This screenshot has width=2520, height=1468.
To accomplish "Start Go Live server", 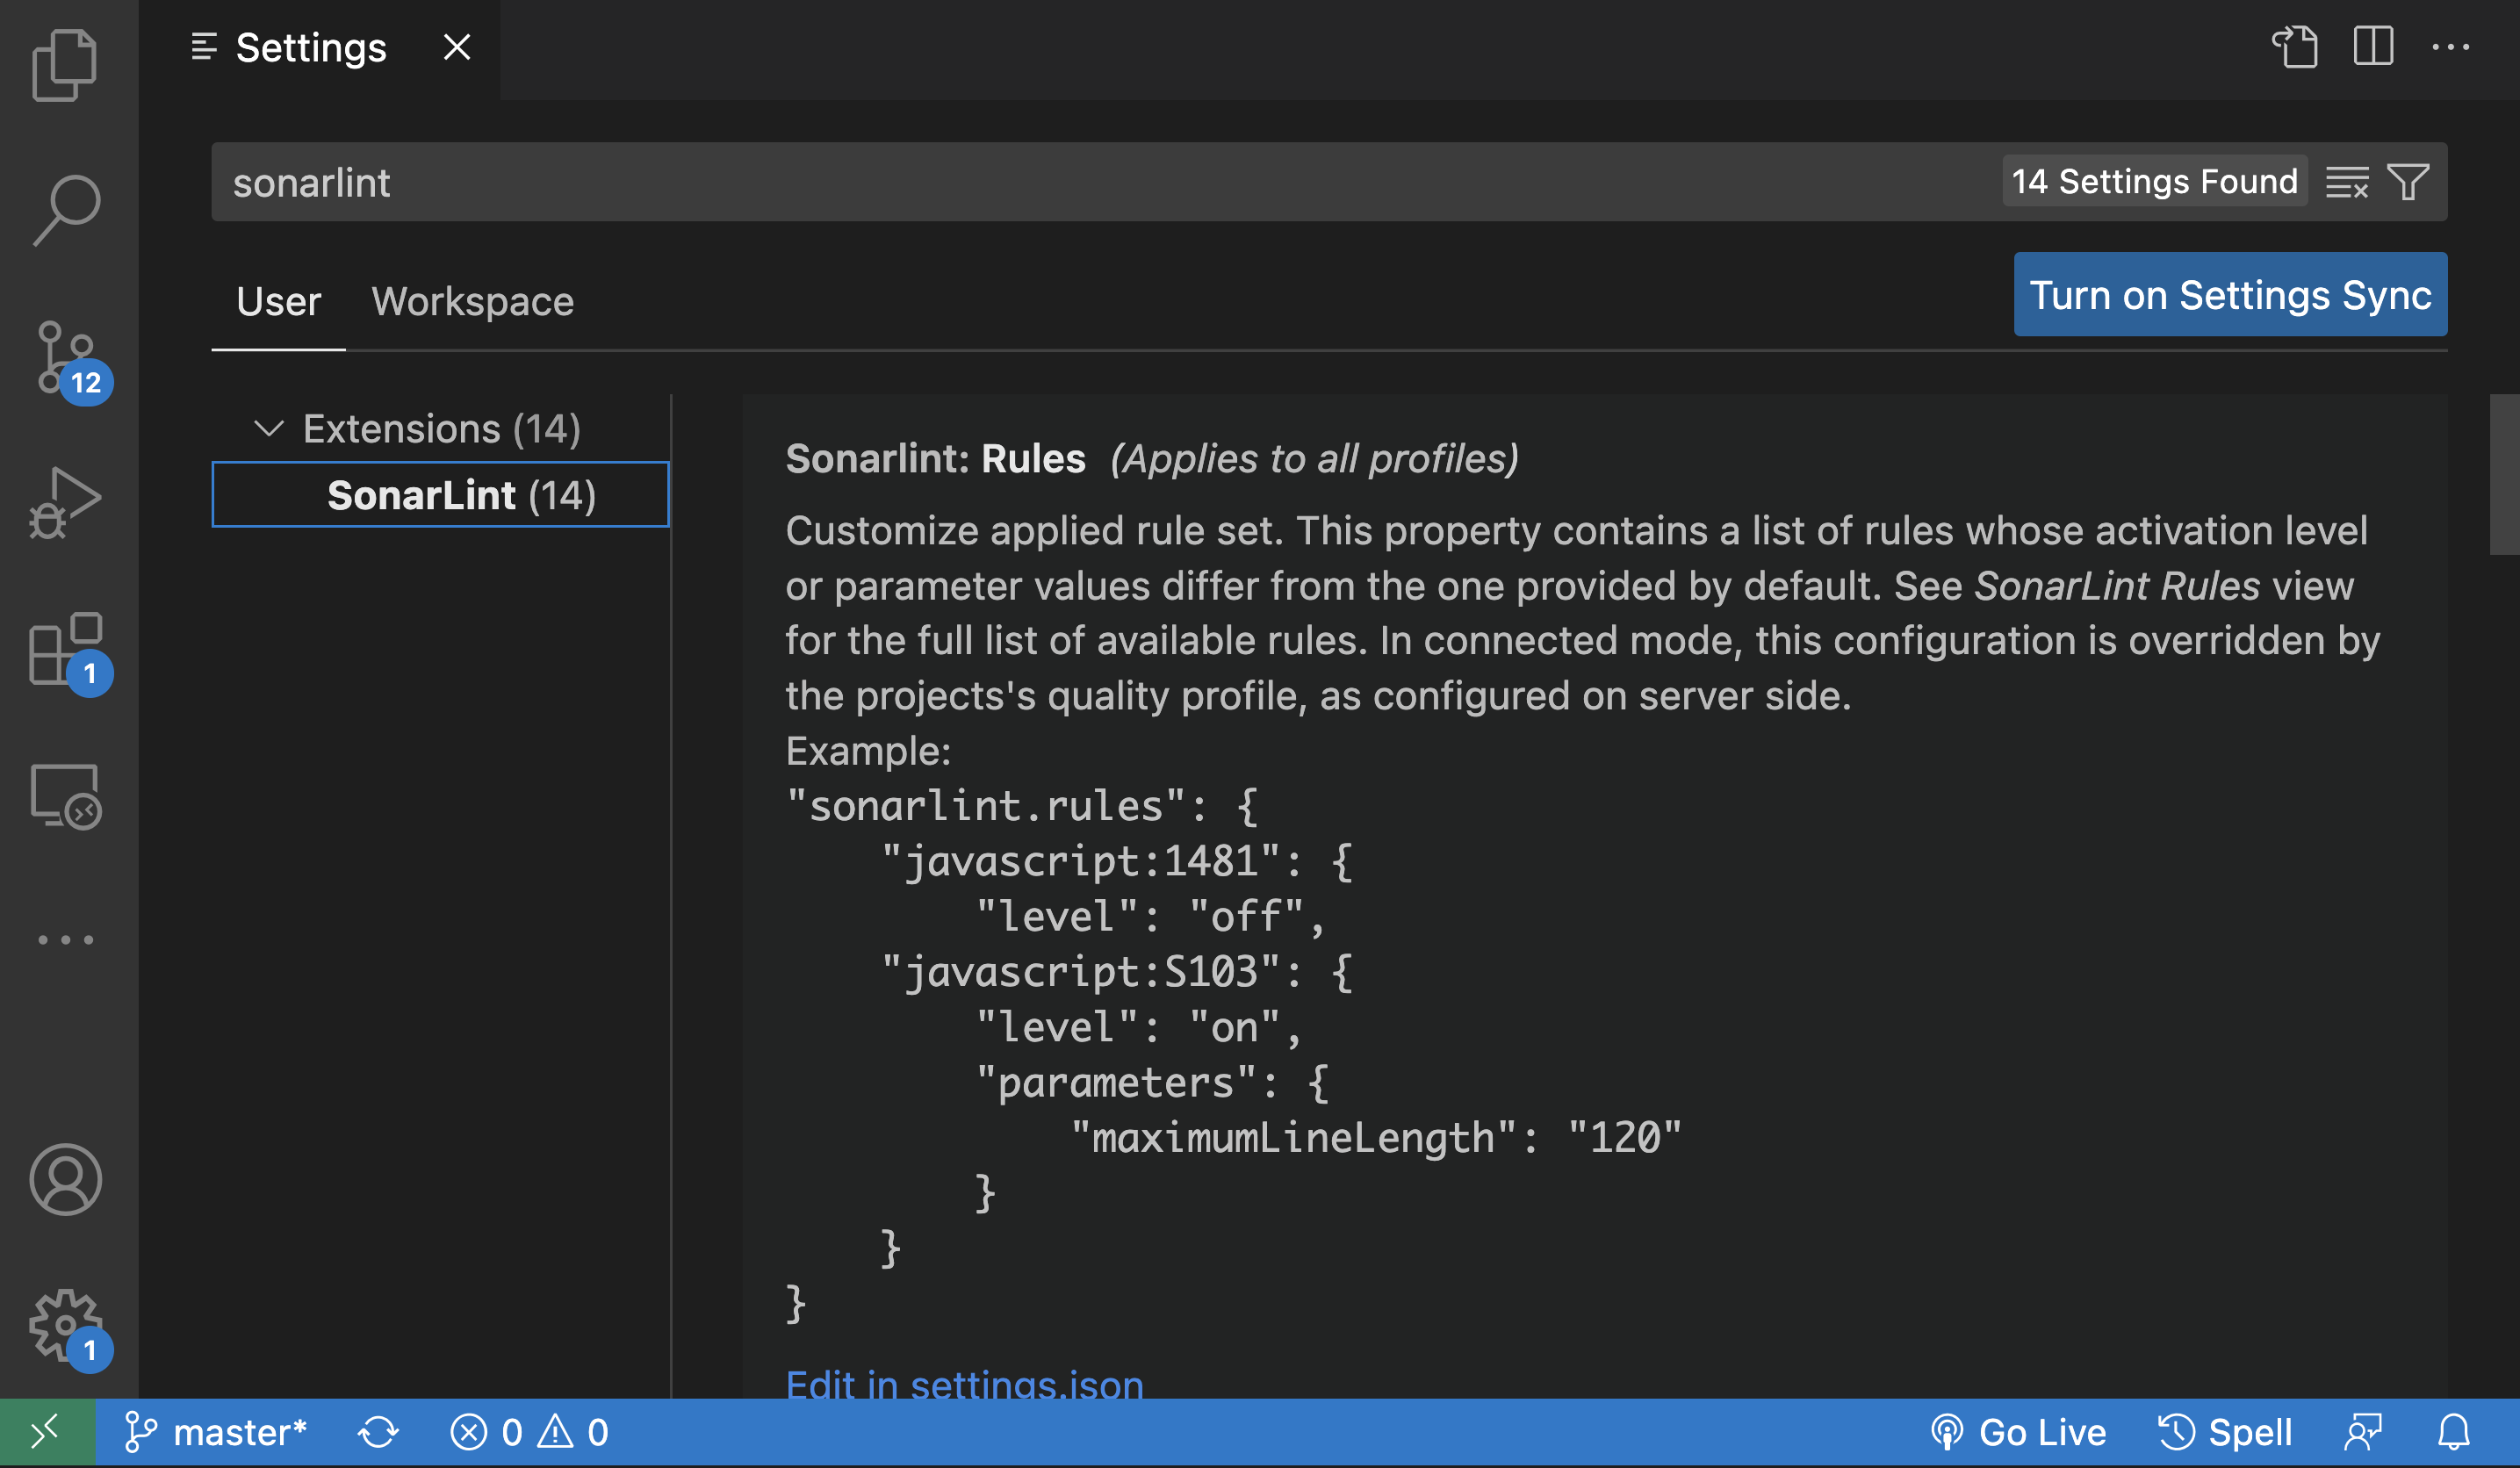I will (2018, 1432).
